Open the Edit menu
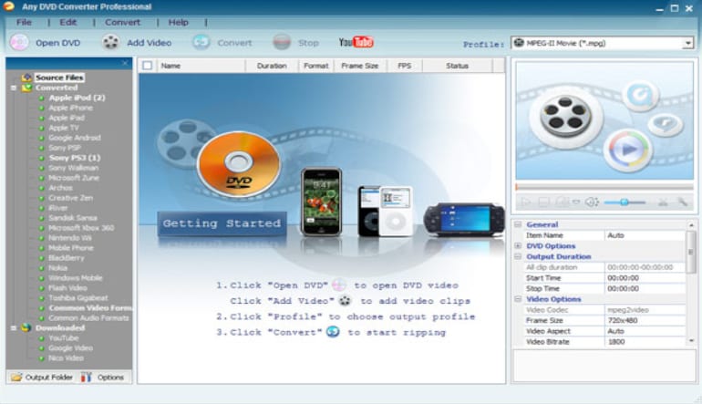This screenshot has height=404, width=702. tap(68, 22)
